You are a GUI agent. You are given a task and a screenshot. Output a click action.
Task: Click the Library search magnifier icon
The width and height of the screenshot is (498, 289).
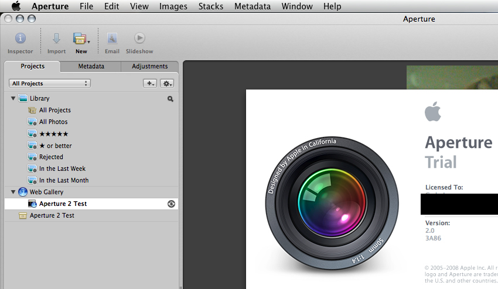coord(170,99)
